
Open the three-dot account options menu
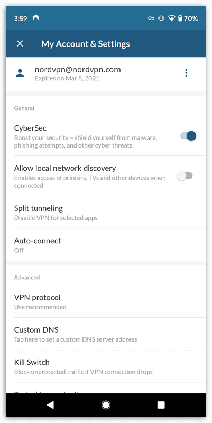click(186, 73)
